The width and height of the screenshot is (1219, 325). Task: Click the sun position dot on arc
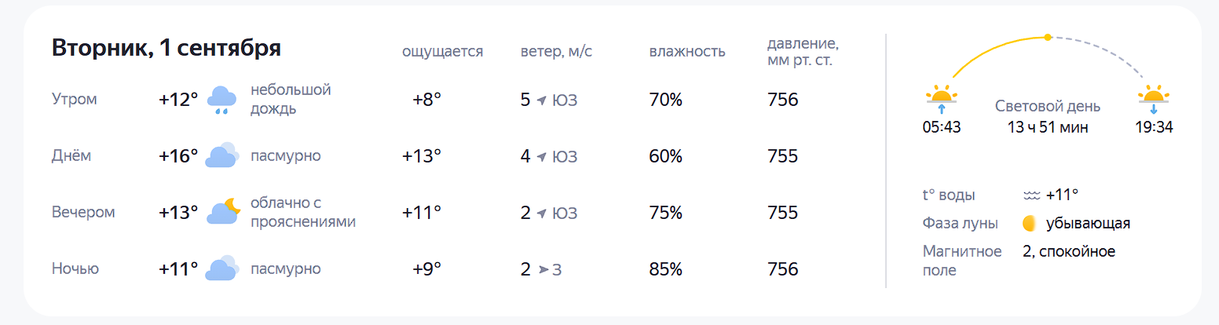1047,37
